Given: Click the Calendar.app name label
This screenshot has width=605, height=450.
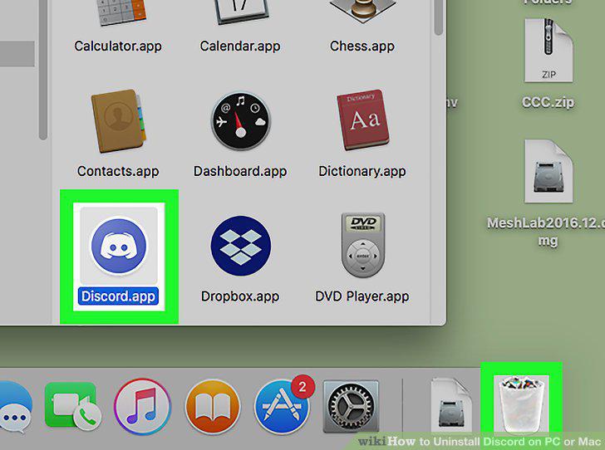Looking at the screenshot, I should click(x=240, y=46).
